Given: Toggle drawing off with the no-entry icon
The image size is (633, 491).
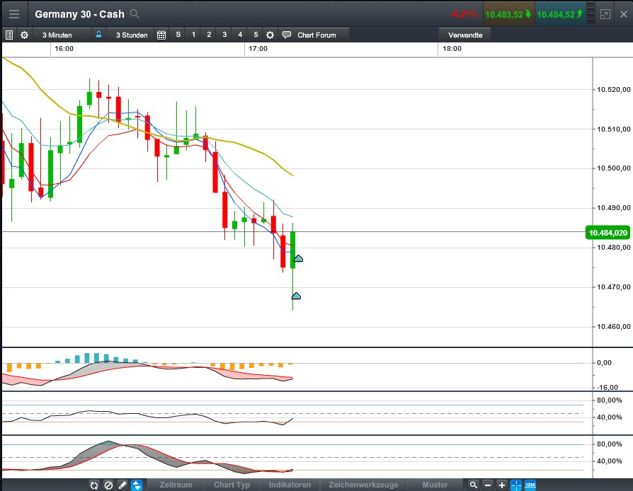Looking at the screenshot, I should click(108, 485).
